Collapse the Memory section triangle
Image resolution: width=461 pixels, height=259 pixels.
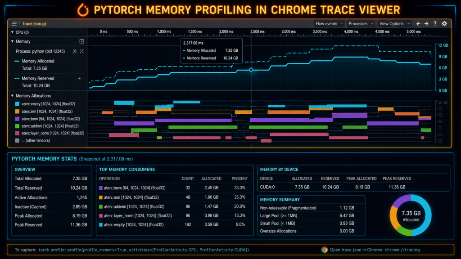point(12,41)
